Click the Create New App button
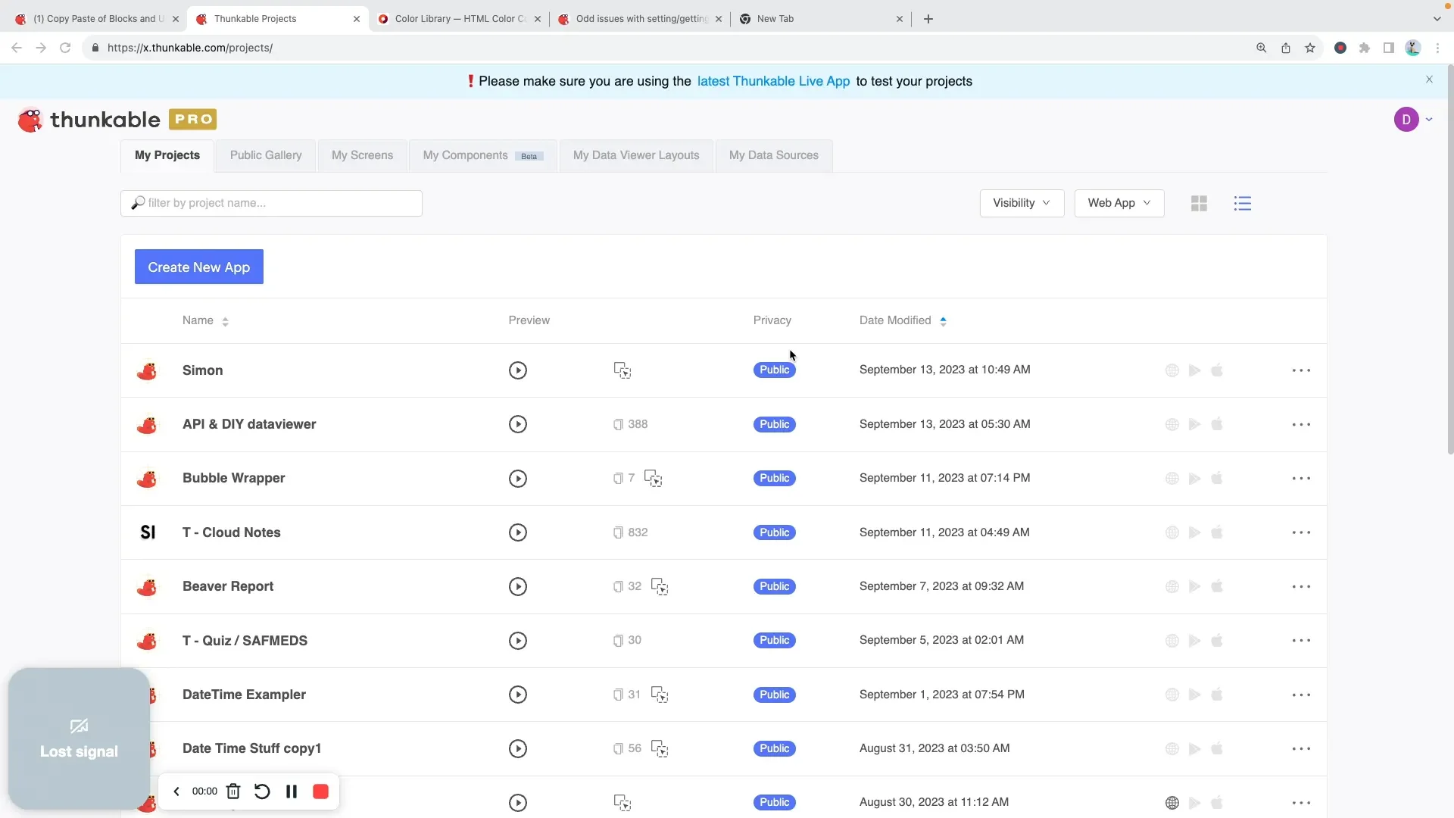 [199, 267]
